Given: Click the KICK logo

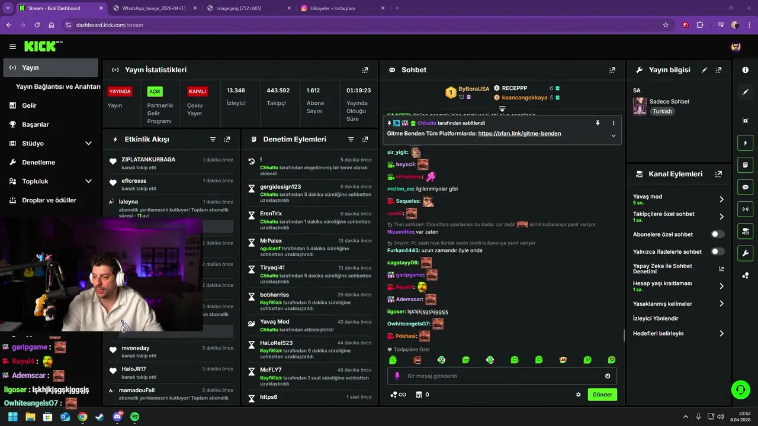Looking at the screenshot, I should point(43,46).
